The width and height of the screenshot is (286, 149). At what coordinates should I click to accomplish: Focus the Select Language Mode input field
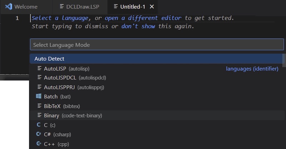point(157,45)
